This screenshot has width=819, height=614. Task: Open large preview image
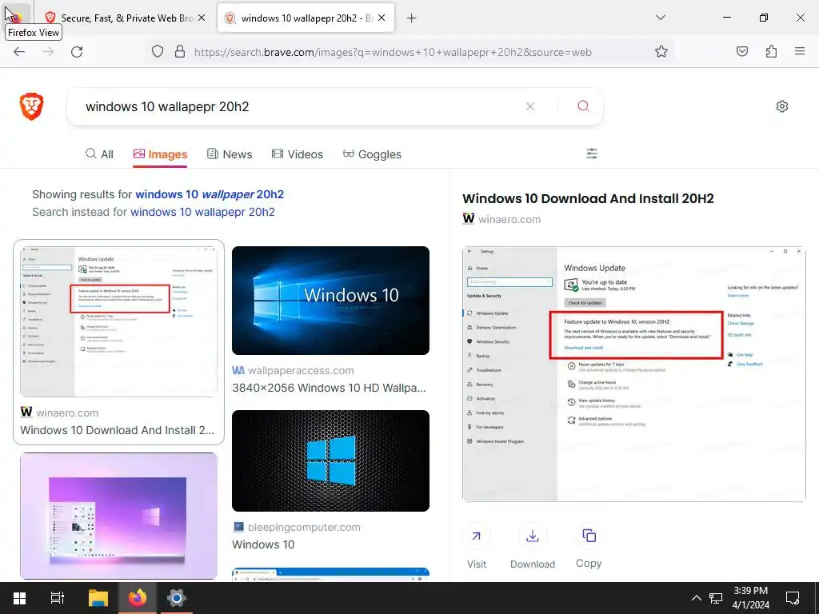634,374
